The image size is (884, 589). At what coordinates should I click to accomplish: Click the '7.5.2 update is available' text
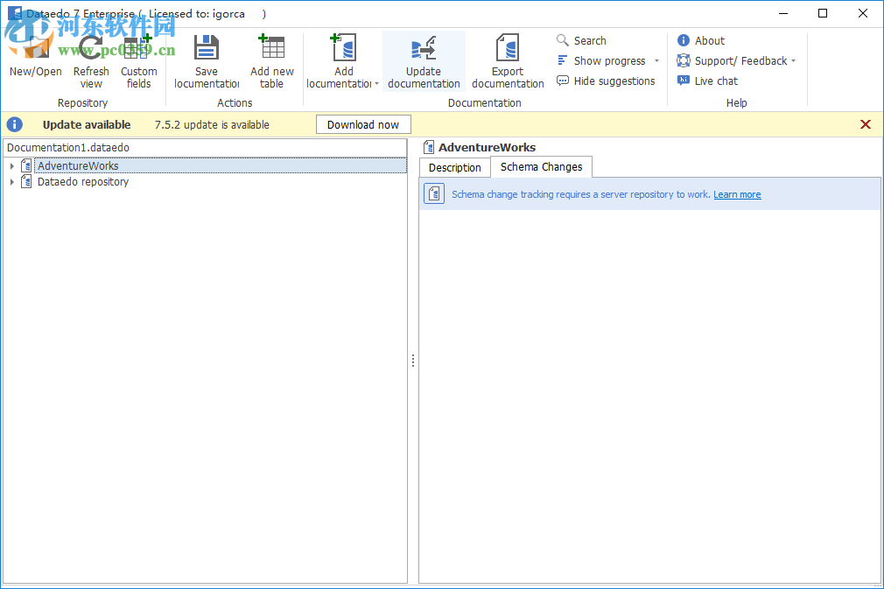[212, 124]
